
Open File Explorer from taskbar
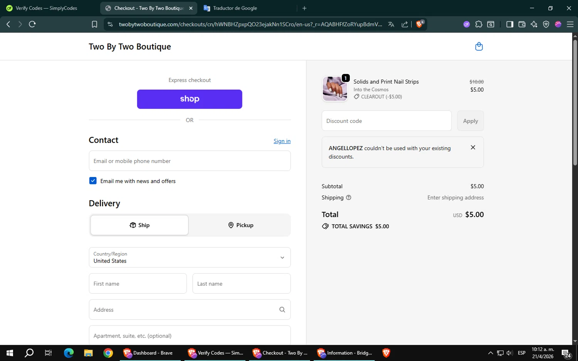click(88, 353)
